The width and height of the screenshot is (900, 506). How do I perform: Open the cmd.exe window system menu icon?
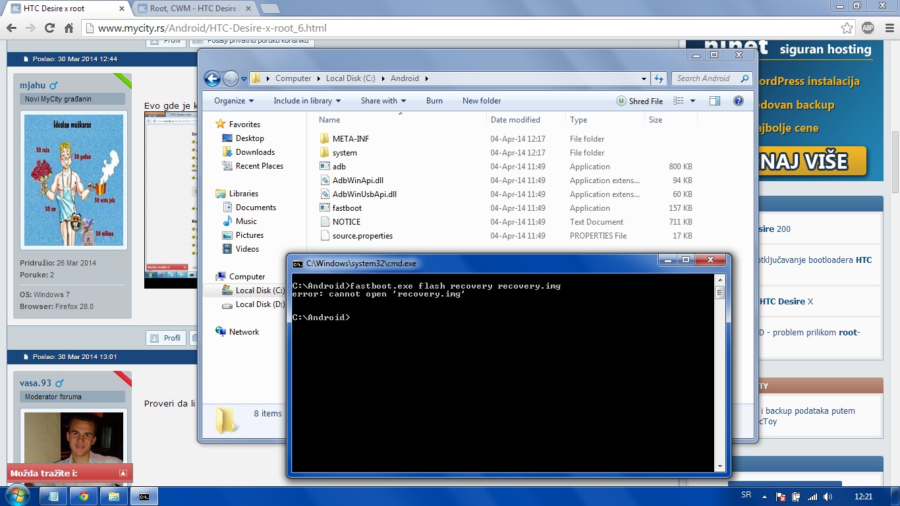click(x=298, y=264)
